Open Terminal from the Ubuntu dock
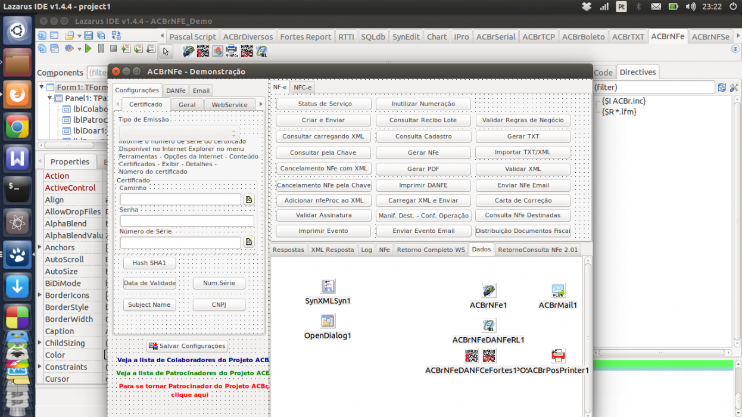 coord(17,190)
